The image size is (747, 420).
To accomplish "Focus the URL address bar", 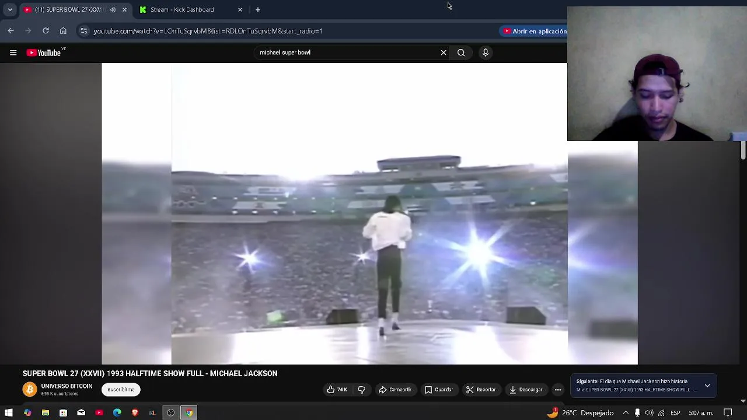I will (x=292, y=31).
